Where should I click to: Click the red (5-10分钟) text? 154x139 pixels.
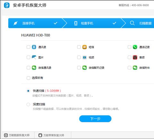tap(53, 91)
